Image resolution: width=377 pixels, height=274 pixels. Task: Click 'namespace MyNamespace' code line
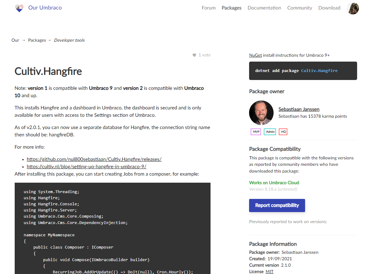49,235
